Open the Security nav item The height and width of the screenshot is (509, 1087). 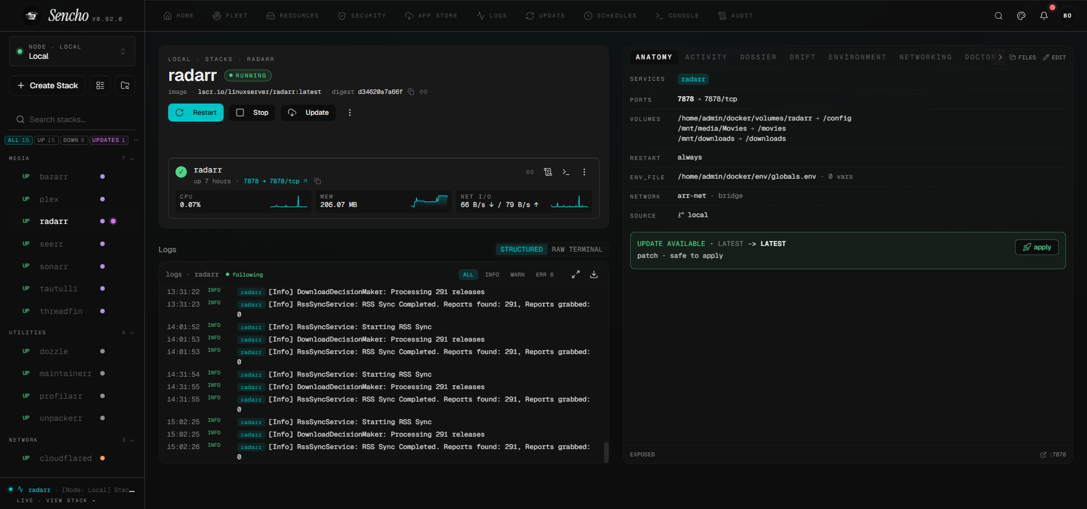pos(362,16)
